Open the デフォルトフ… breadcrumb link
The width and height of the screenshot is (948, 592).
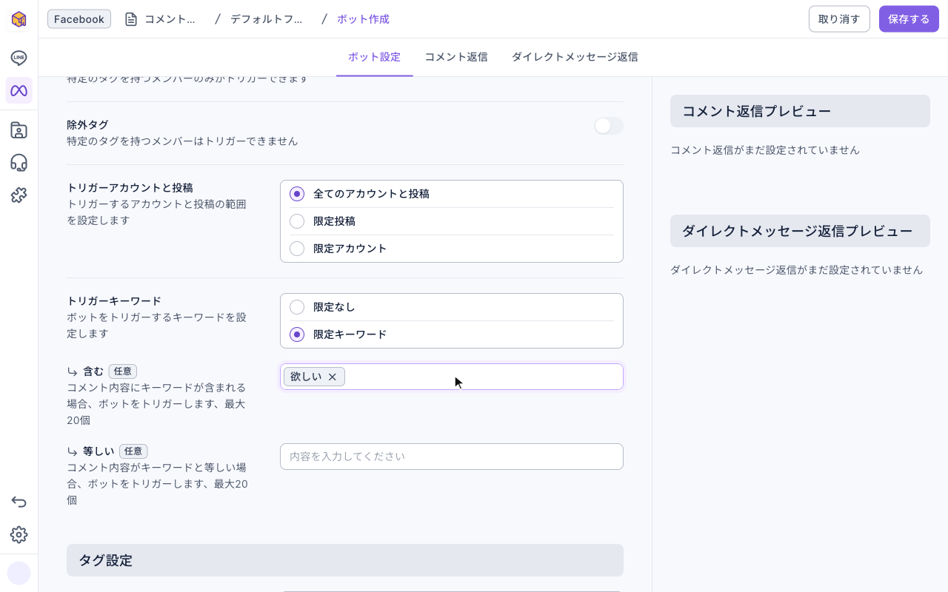(x=266, y=19)
